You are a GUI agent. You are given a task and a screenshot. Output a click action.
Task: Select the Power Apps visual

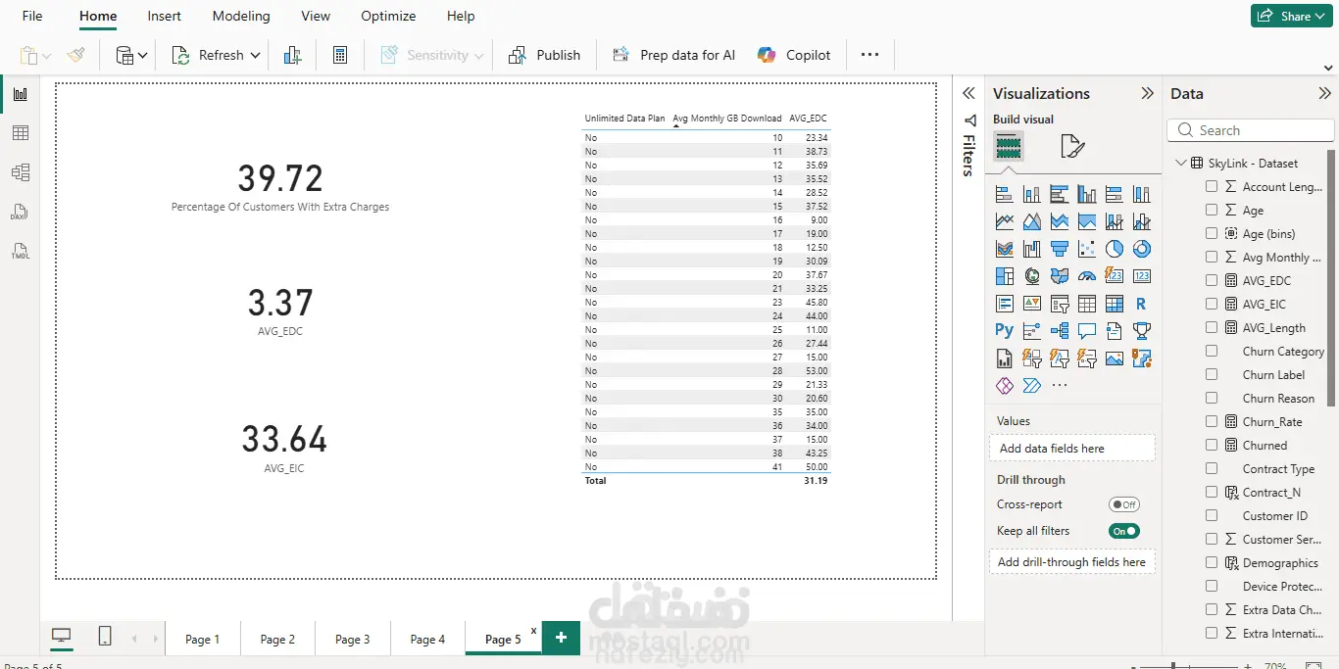[1004, 386]
